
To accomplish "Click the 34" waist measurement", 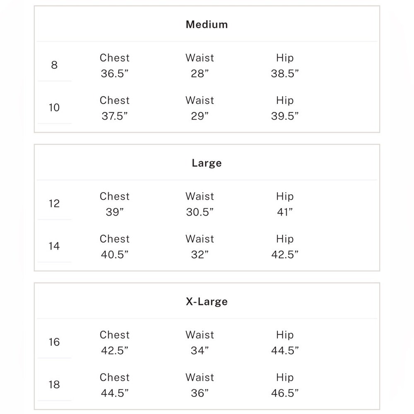I will [200, 351].
